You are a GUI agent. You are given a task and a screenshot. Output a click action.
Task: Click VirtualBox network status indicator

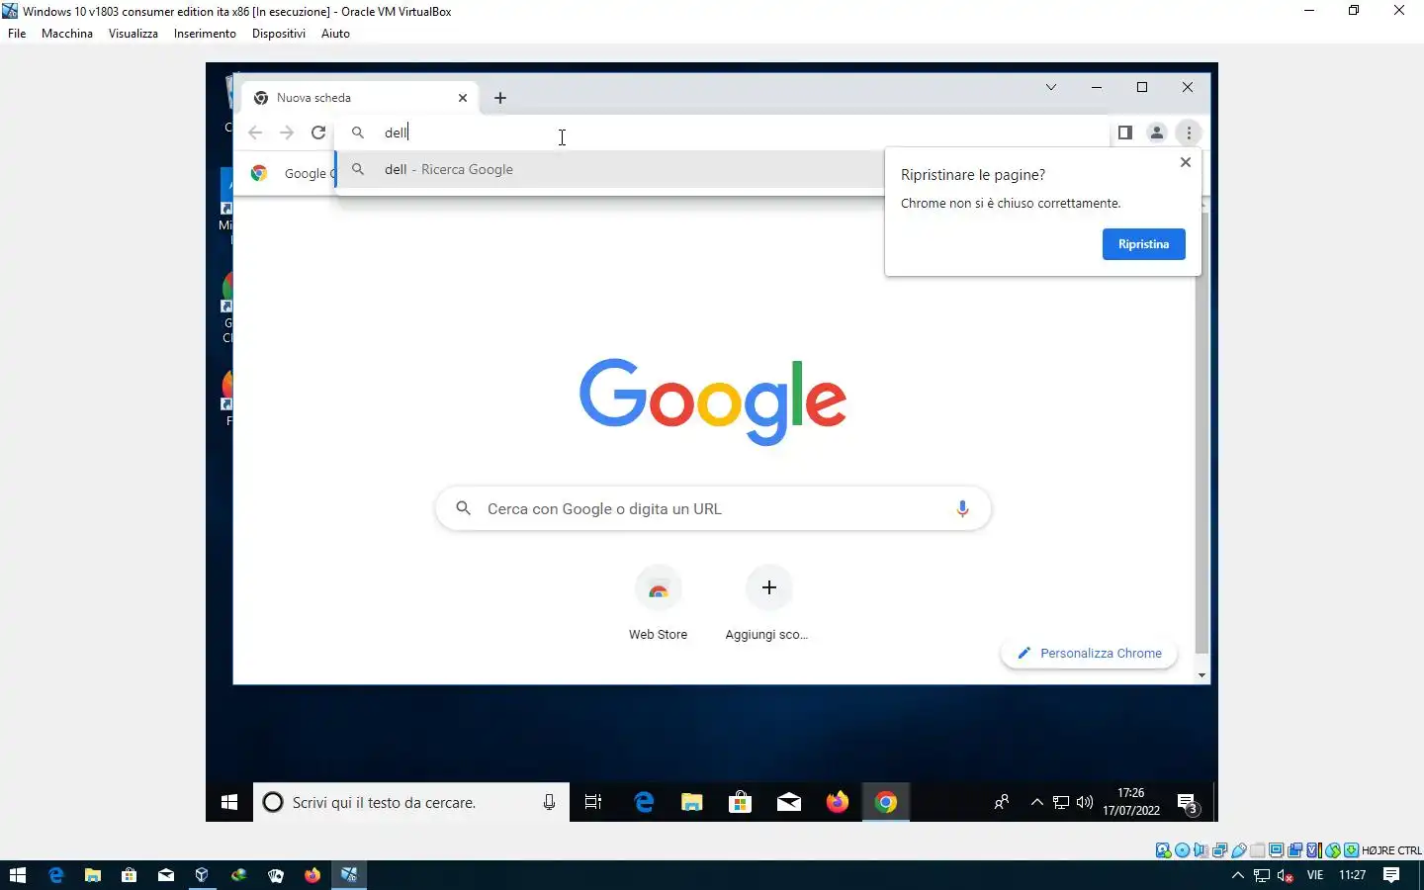tap(1219, 850)
